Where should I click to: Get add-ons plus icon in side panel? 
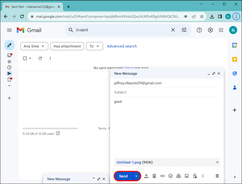[x=235, y=110]
